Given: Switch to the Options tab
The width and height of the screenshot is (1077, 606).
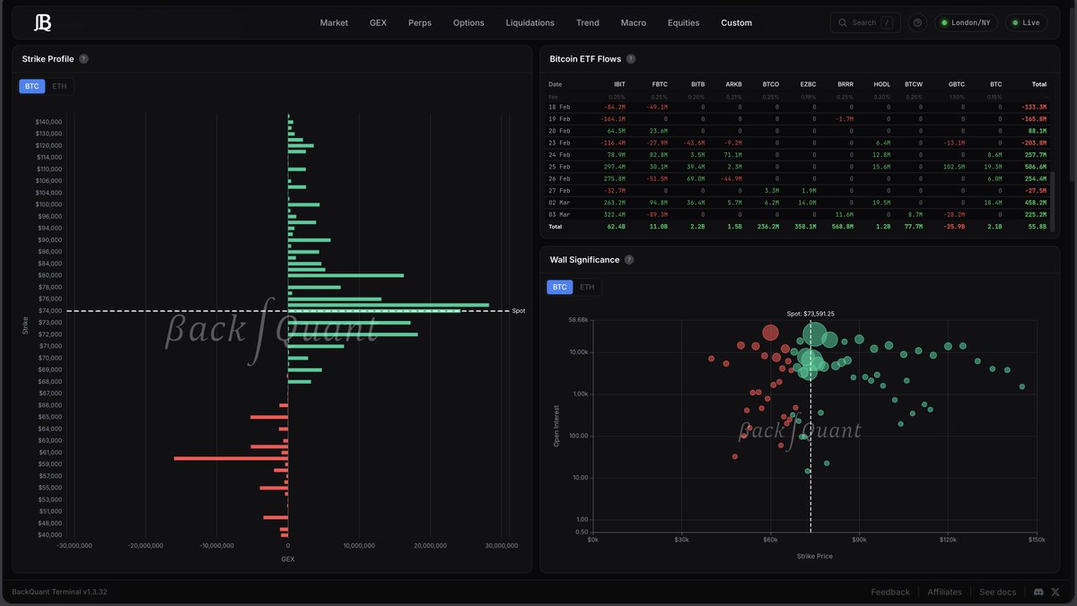Looking at the screenshot, I should click(468, 22).
